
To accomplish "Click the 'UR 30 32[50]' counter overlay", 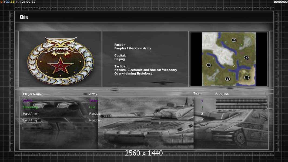I will pyautogui.click(x=11, y=2).
